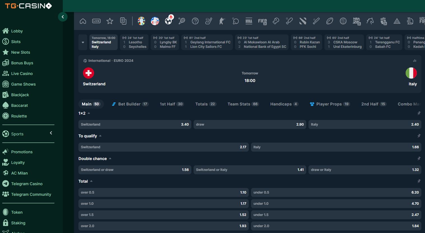Open the match statistics chart icon
This screenshot has width=425, height=233.
(x=415, y=61)
